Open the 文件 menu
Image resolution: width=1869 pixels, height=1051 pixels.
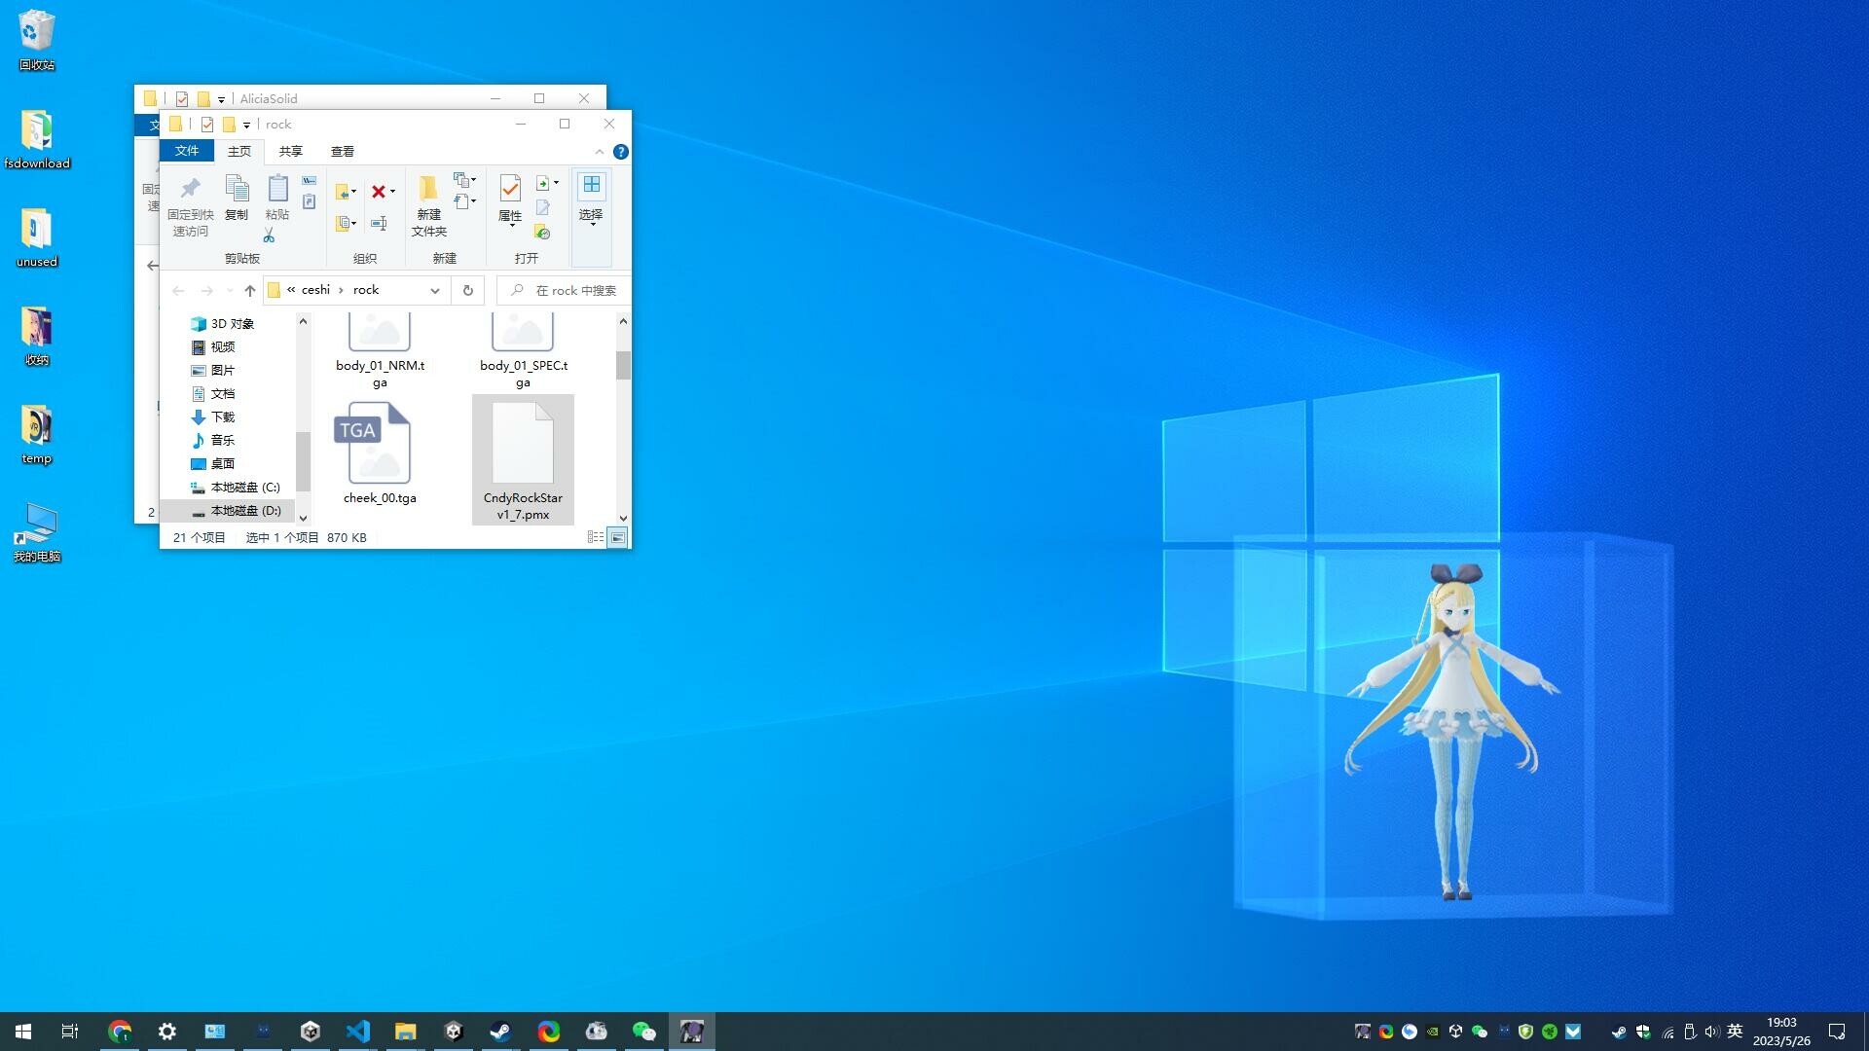[186, 152]
